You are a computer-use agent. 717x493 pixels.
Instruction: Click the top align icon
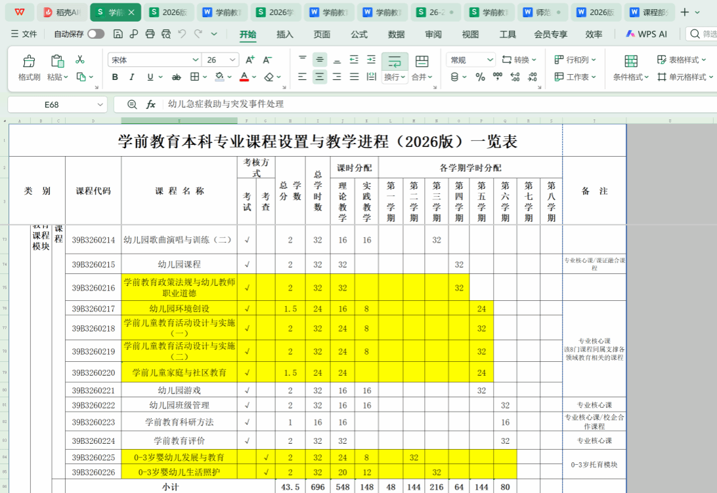tap(303, 59)
